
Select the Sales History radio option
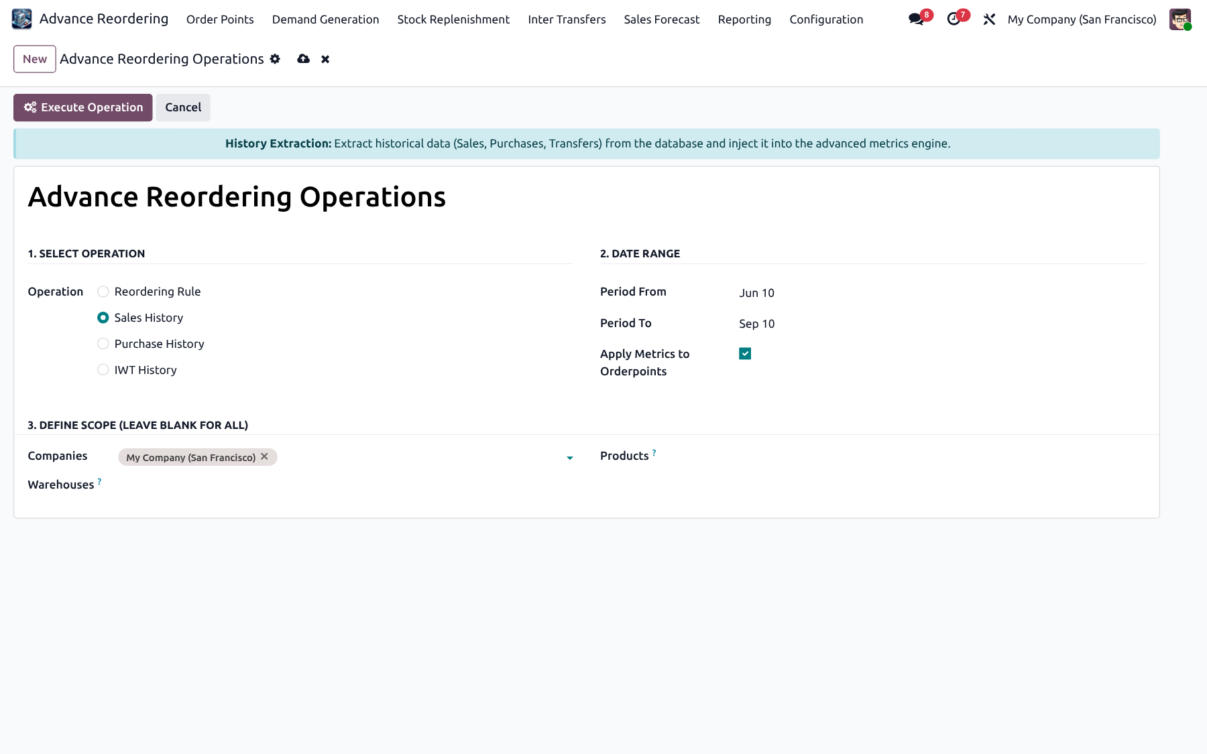click(x=103, y=318)
